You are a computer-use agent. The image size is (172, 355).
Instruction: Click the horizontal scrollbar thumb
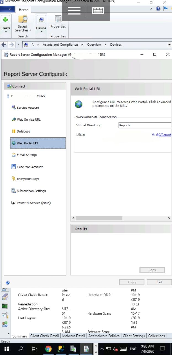[99, 219]
